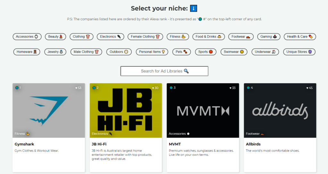328x174 pixels.
Task: Click the 'Premium watches, sunglasses & accessories' description
Action: point(201,153)
